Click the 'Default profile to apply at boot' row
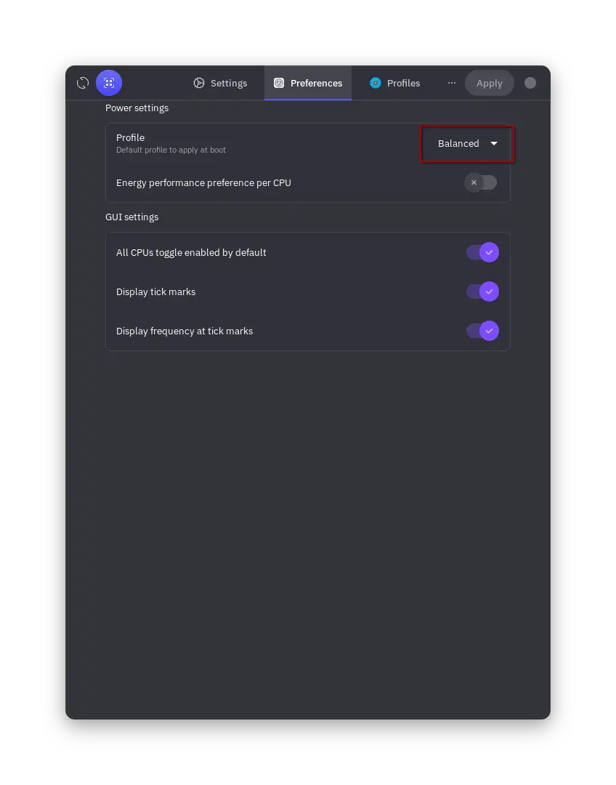Image resolution: width=616 pixels, height=785 pixels. [x=171, y=150]
